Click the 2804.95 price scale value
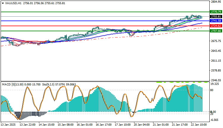223x128 pixels. coord(216,2)
